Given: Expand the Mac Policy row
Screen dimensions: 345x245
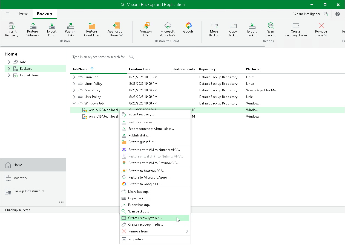Looking at the screenshot, I should tap(74, 90).
